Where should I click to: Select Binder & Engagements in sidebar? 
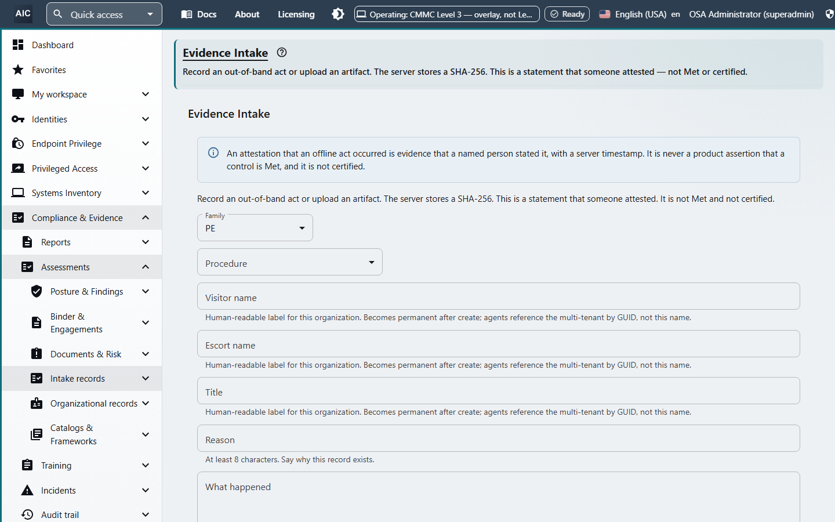tap(82, 322)
